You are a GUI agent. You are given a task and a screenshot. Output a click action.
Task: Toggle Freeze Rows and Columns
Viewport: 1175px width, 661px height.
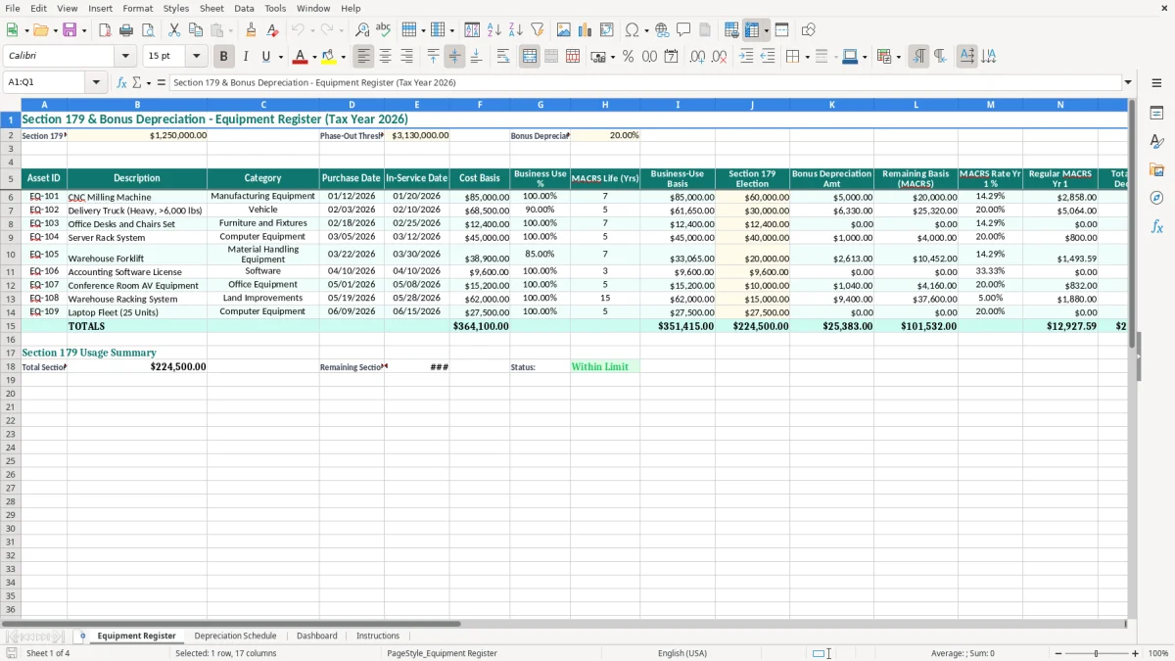(x=752, y=30)
